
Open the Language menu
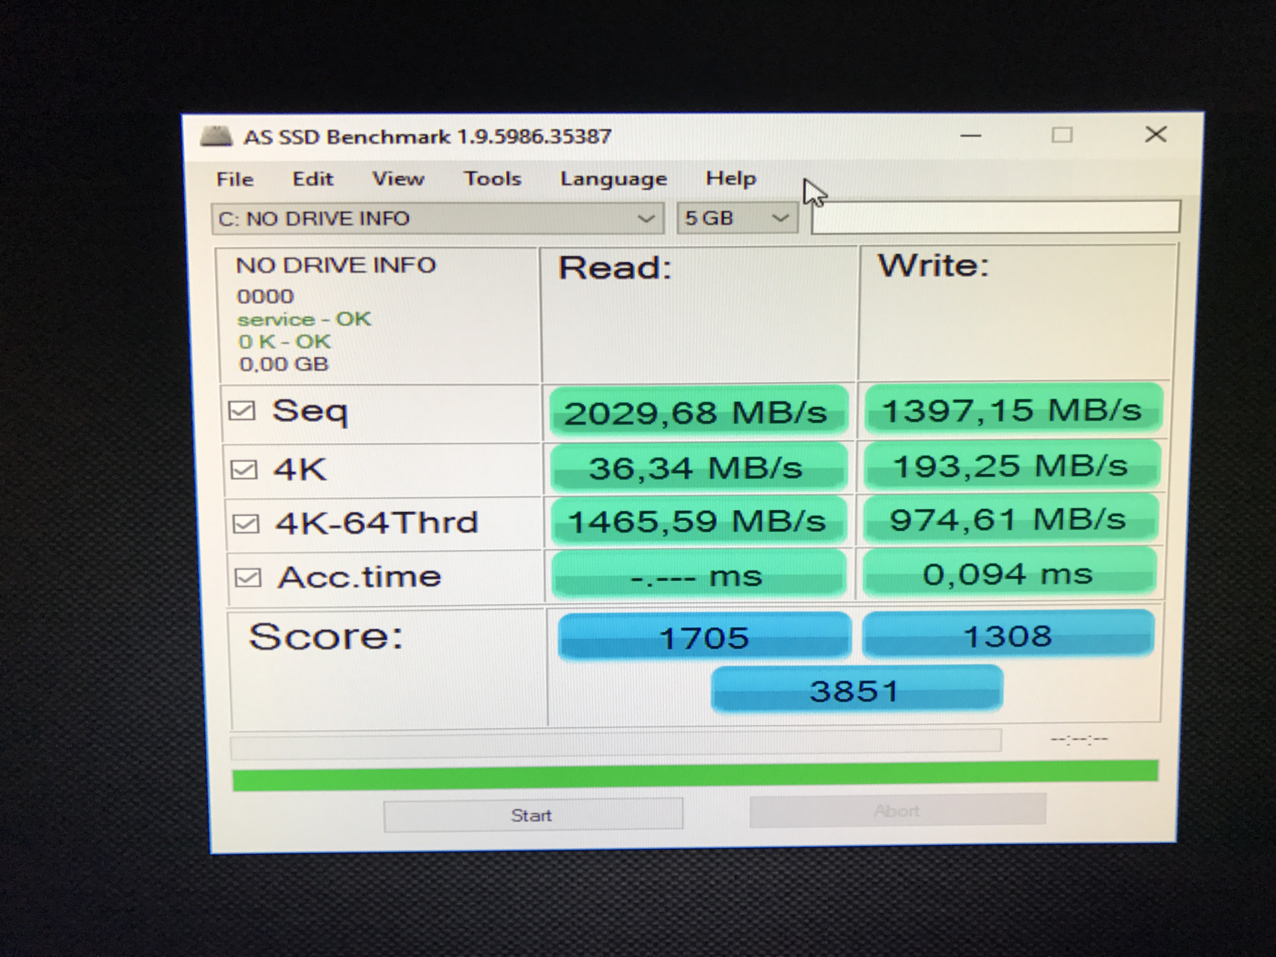(614, 179)
